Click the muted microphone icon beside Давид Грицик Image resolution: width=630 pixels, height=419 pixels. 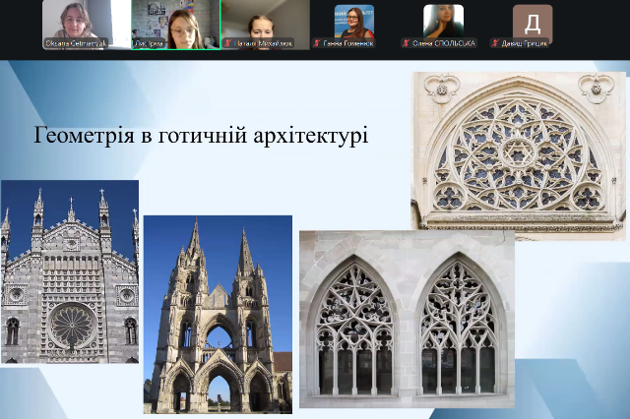tap(495, 43)
